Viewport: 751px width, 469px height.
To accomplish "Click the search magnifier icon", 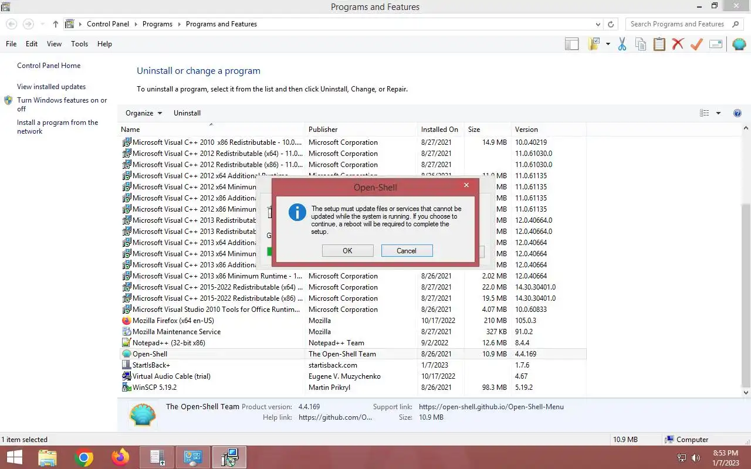I will coord(736,24).
